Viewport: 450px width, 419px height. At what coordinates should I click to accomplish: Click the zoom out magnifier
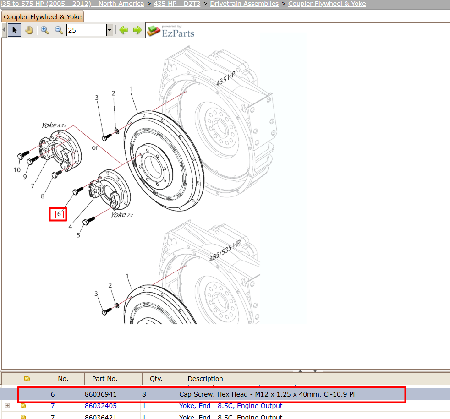(x=59, y=30)
